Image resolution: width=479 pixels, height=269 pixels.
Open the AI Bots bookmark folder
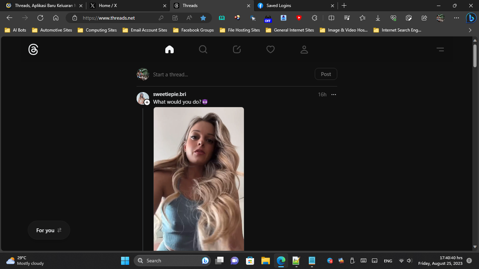click(15, 30)
